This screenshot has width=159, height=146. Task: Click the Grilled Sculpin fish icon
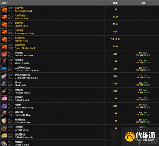[4, 99]
